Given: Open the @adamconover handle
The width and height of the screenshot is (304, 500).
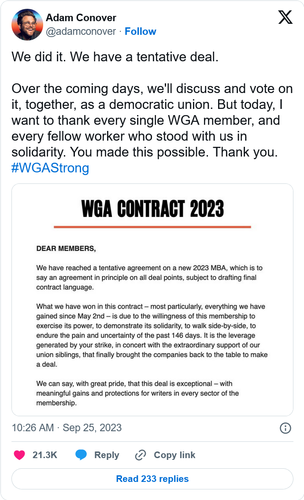Looking at the screenshot, I should coord(81,31).
